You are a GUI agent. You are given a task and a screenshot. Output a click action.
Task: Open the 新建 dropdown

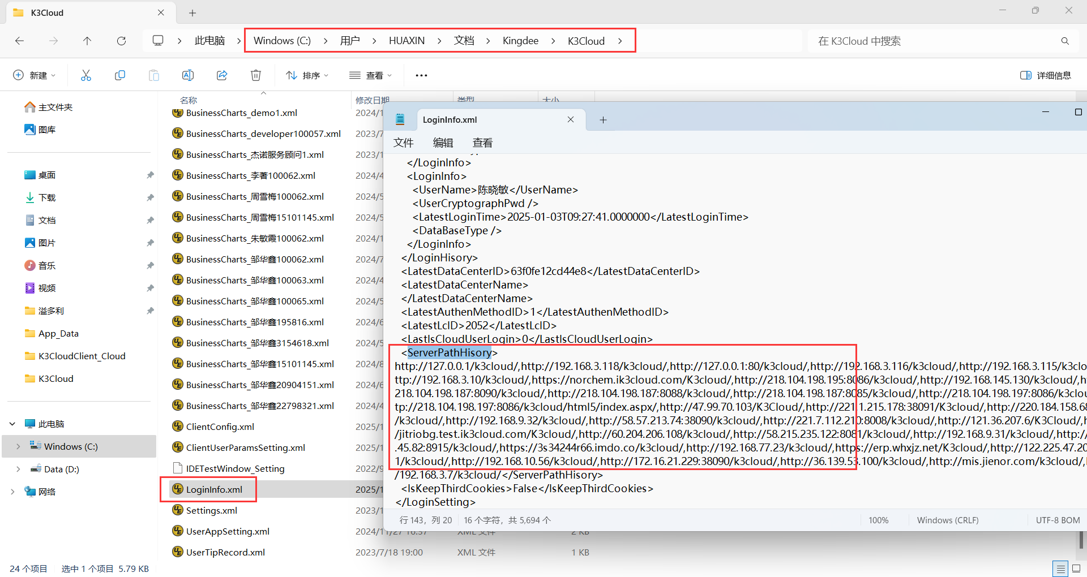click(x=35, y=75)
